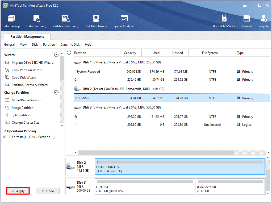Screen dimensions: 272x203
Task: Collapse the Wizard section
Action: (56, 55)
